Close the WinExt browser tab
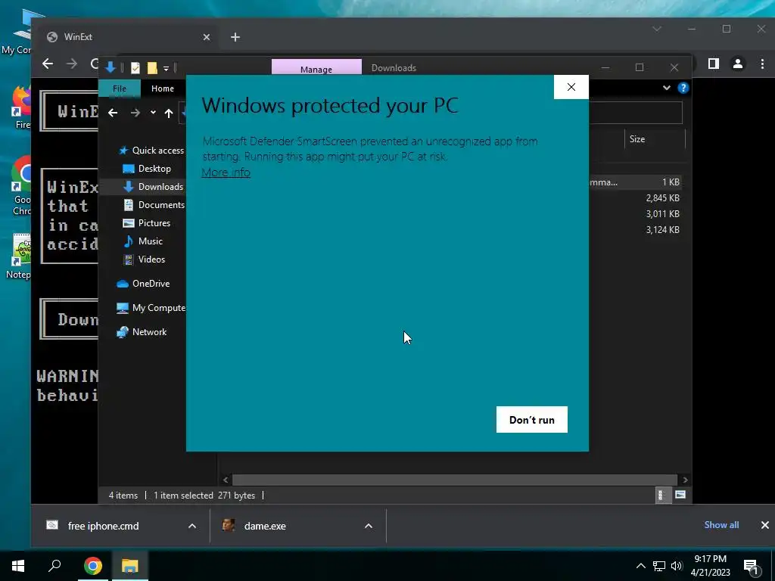This screenshot has width=775, height=581. click(207, 37)
